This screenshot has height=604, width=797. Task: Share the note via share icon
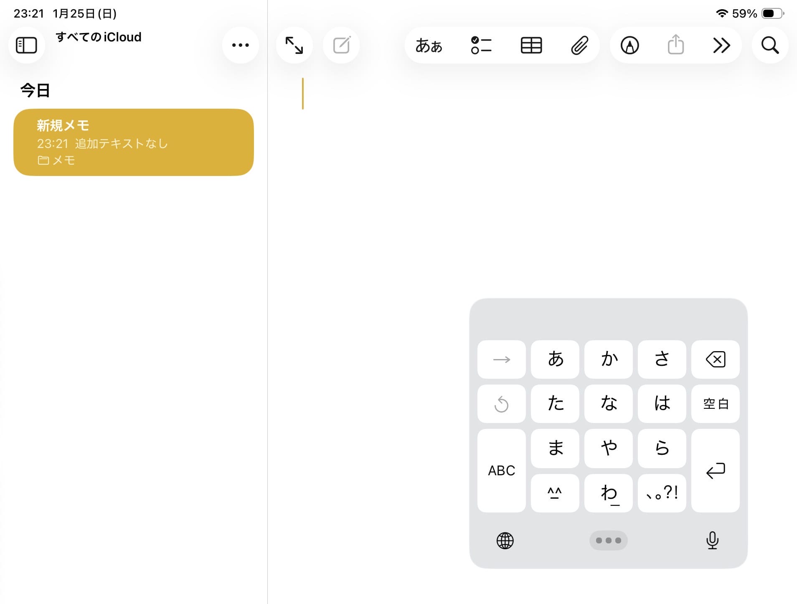[x=675, y=45]
